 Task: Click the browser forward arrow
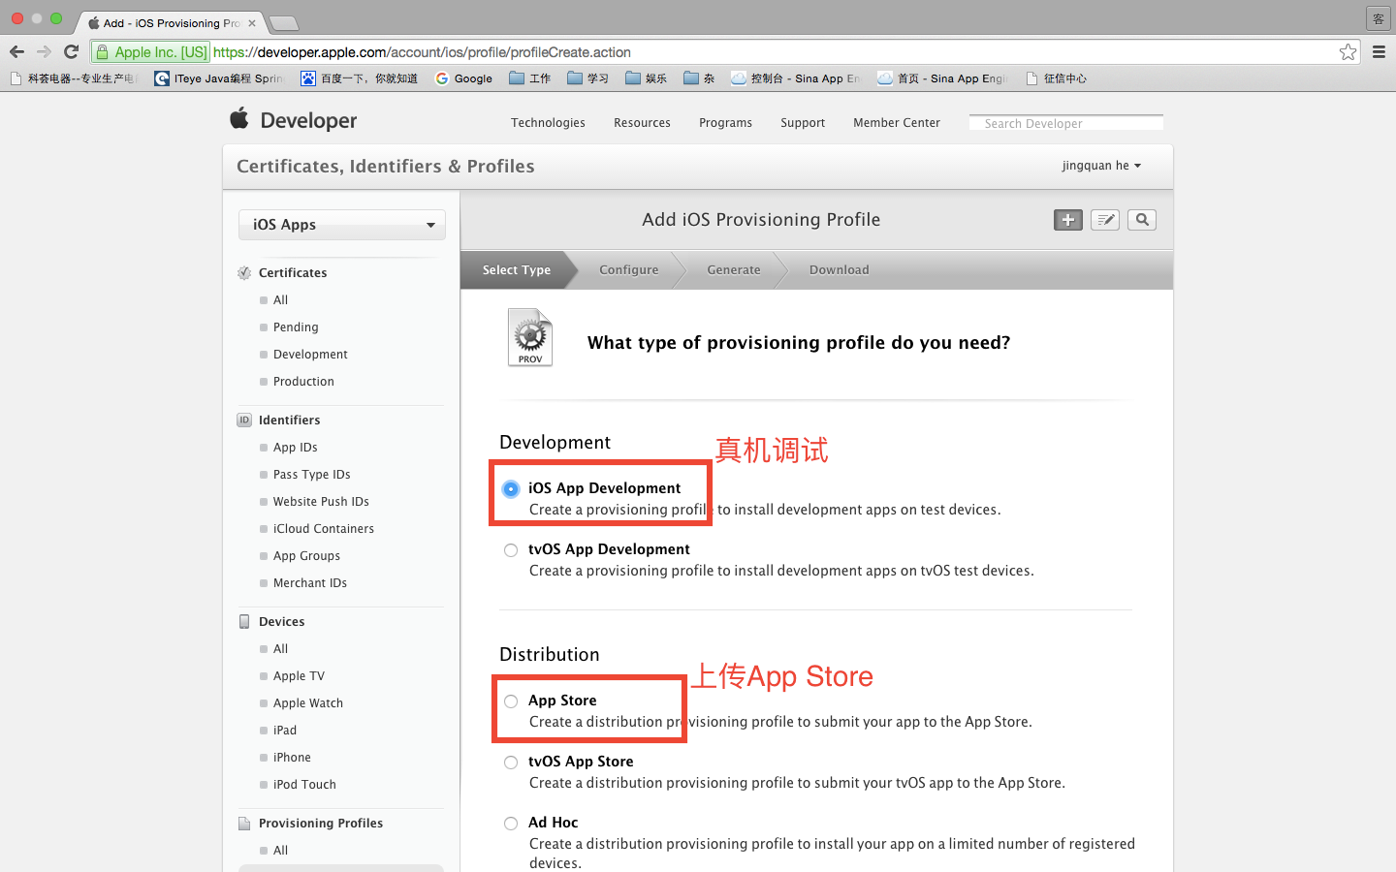tap(44, 52)
